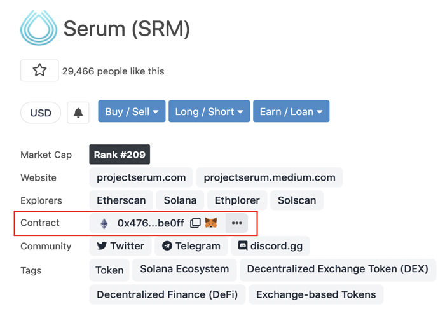The image size is (445, 318).
Task: Select the USD currency button
Action: [41, 113]
